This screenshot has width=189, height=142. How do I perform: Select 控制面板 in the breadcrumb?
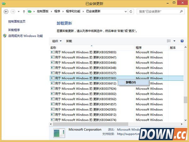click(x=43, y=11)
